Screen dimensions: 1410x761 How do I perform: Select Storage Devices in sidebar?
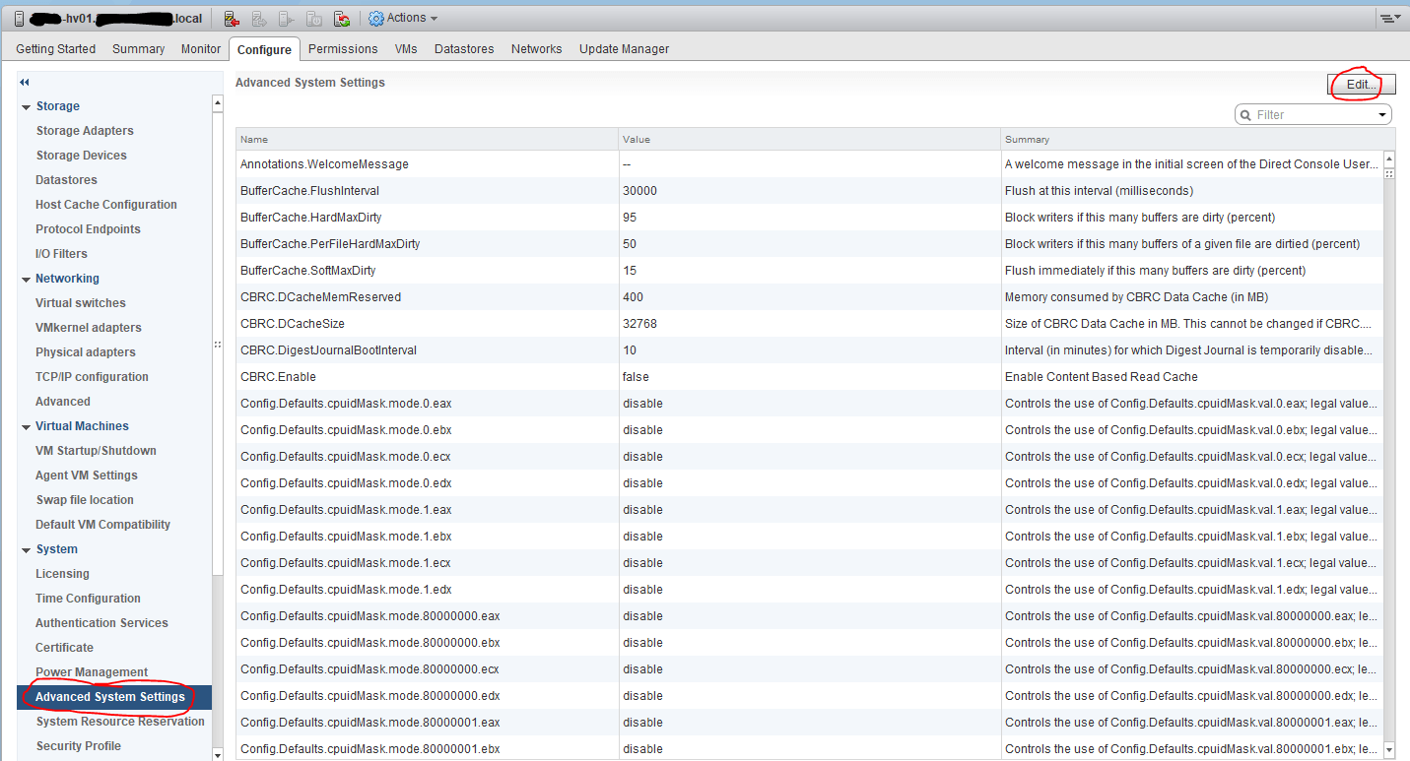click(x=81, y=156)
